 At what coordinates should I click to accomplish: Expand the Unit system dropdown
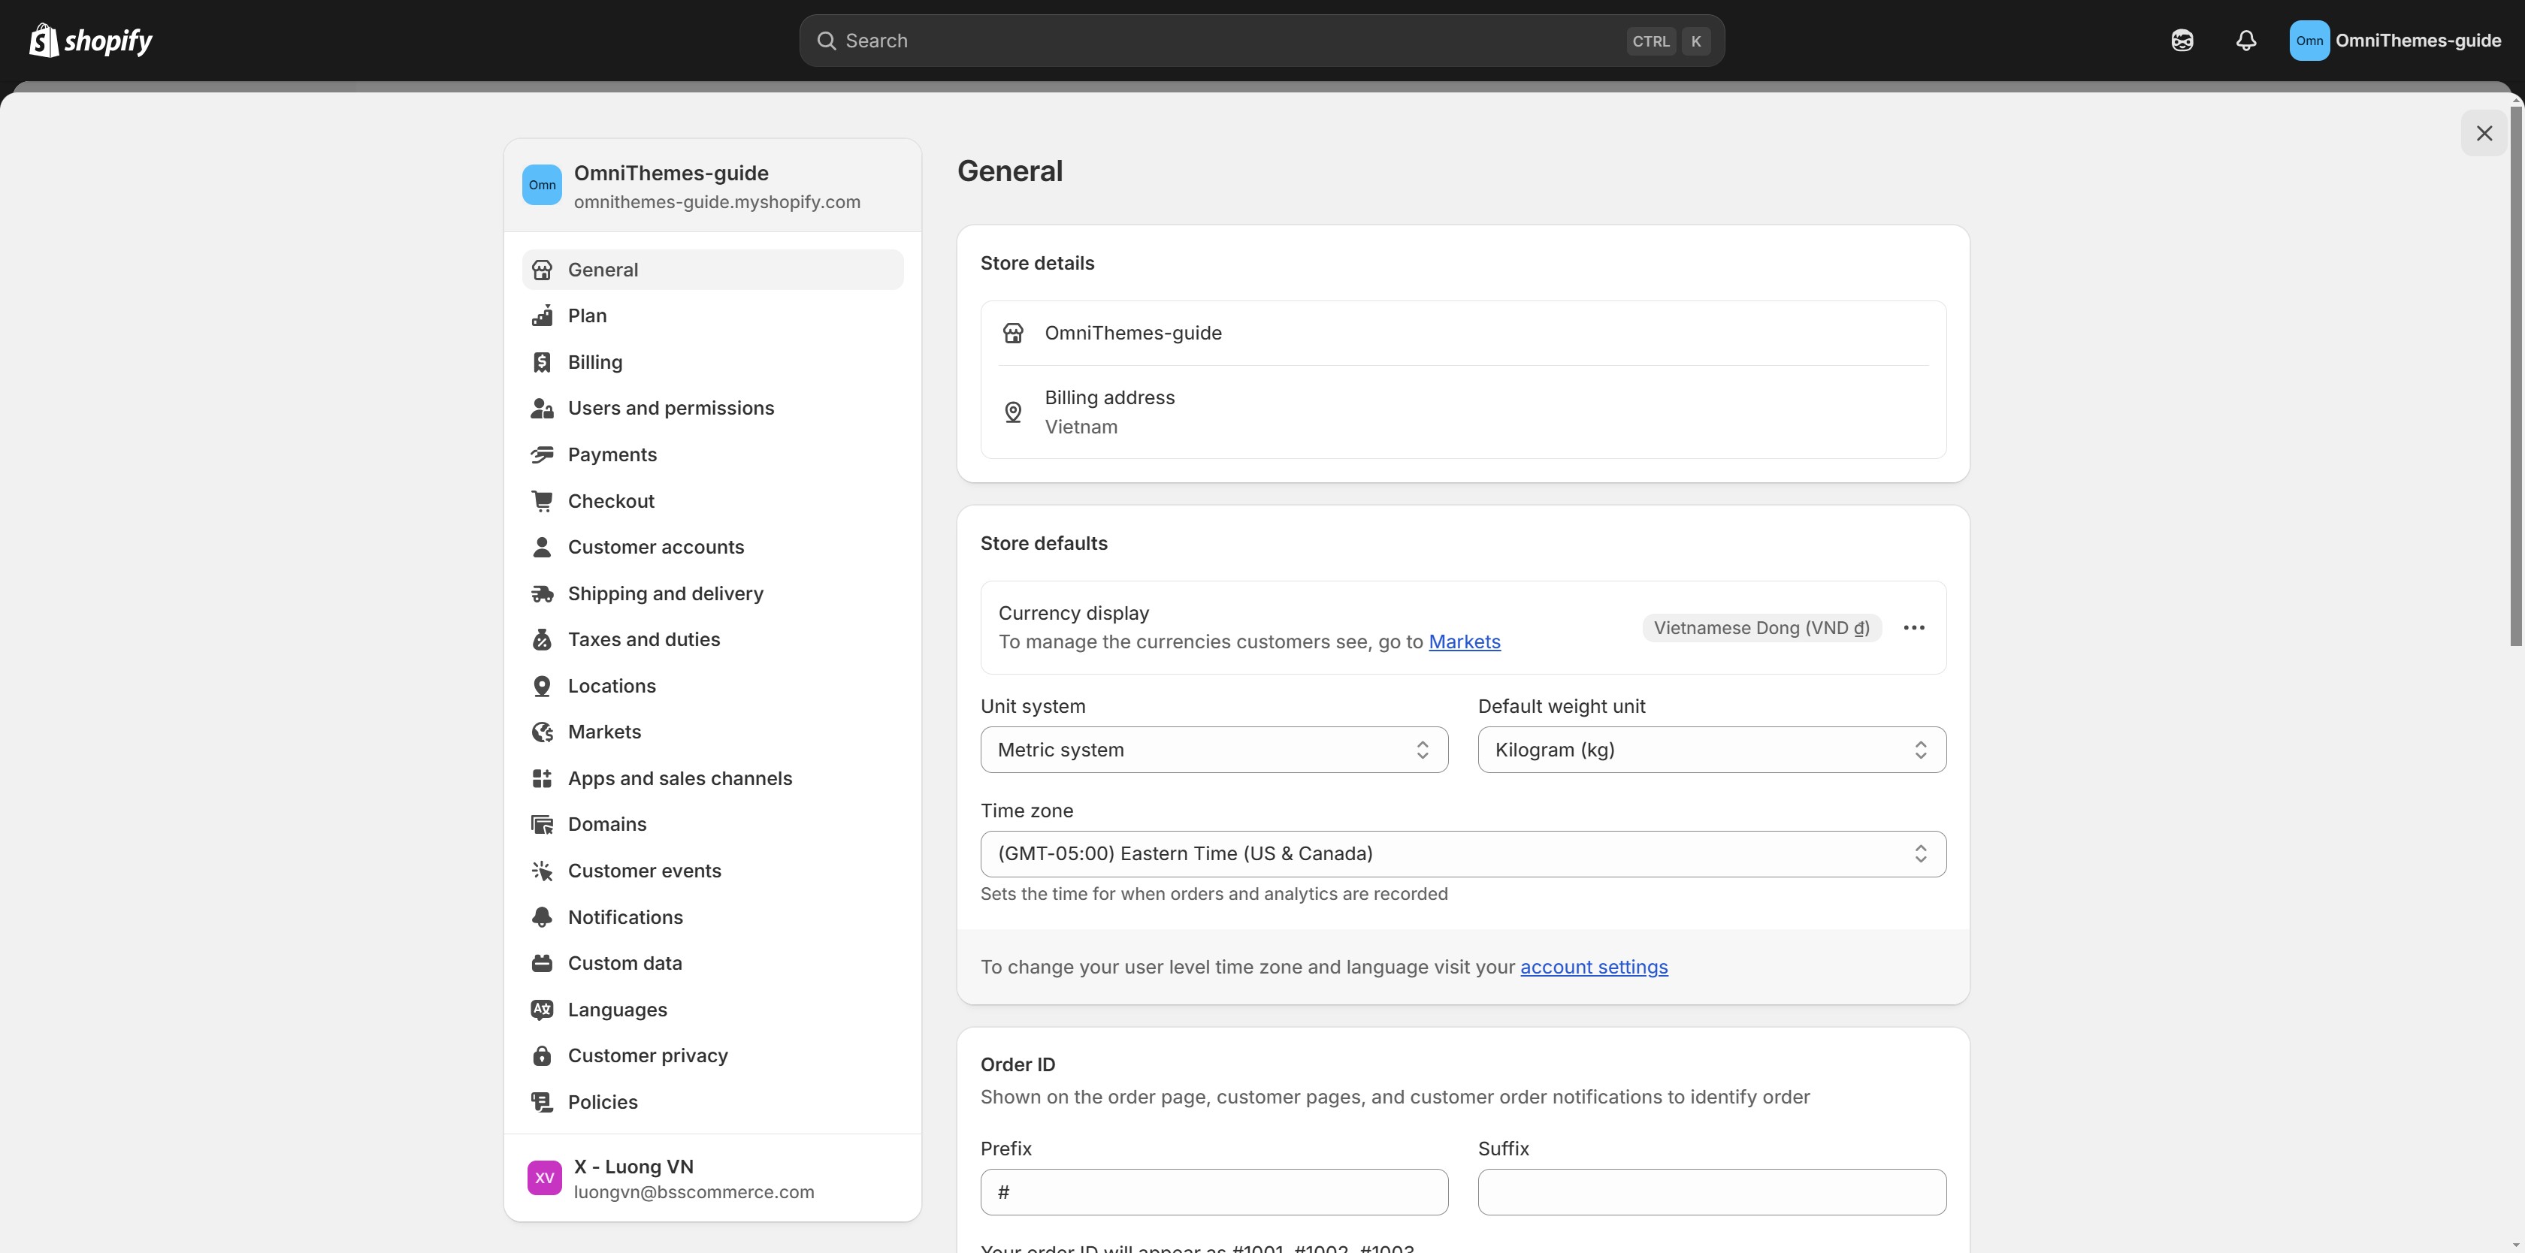[x=1214, y=750]
